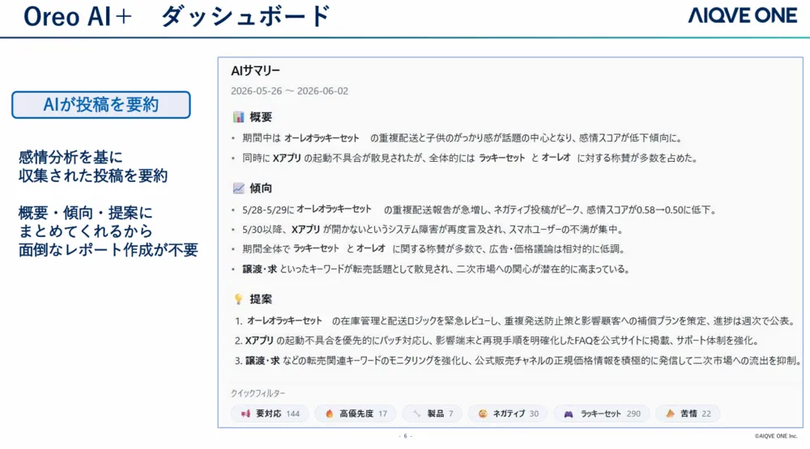810x449 pixels.
Task: Click the 概要 section heading
Action: coord(261,117)
